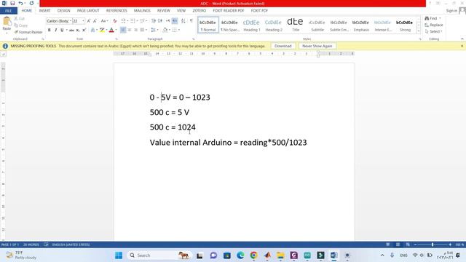Viewport: 466px width, 262px height.
Task: Select the No Spacing style
Action: pos(230,25)
